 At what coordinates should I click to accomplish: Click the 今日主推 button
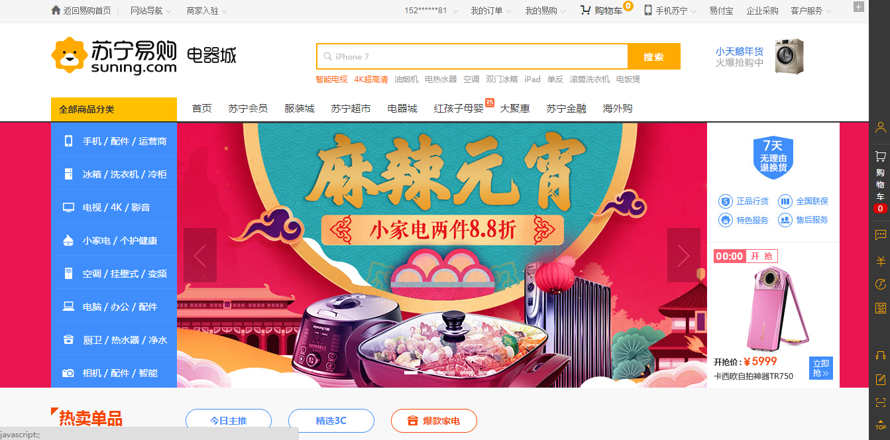(229, 421)
